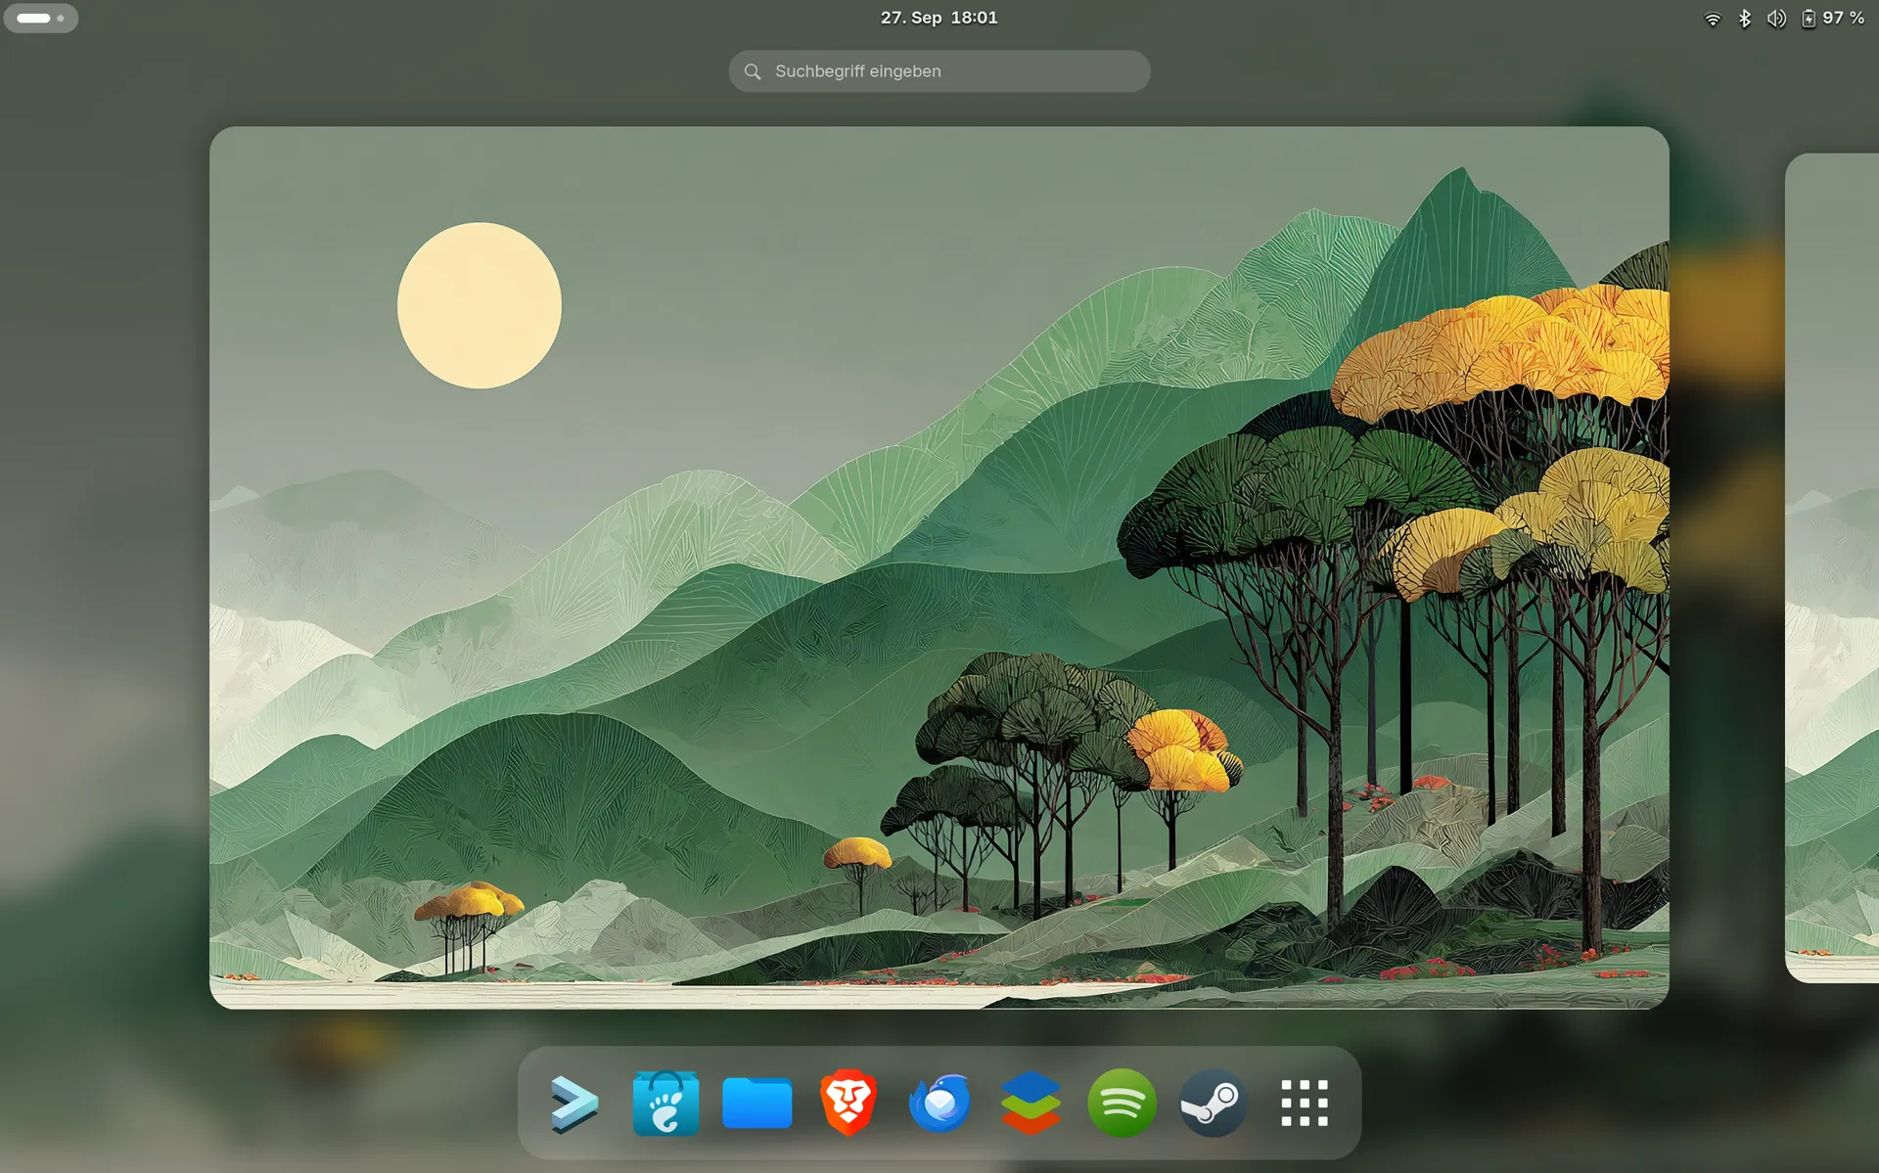Open Spotify from the dock
Viewport: 1879px width, 1173px height.
[1122, 1104]
